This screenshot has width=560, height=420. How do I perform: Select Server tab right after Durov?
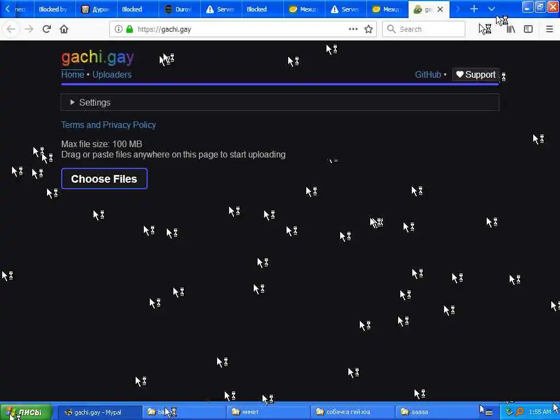coord(221,9)
